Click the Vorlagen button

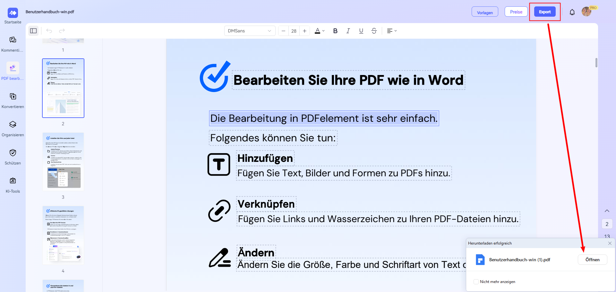tap(485, 12)
